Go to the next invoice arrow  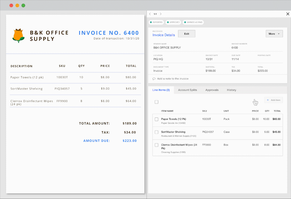[x=161, y=14]
